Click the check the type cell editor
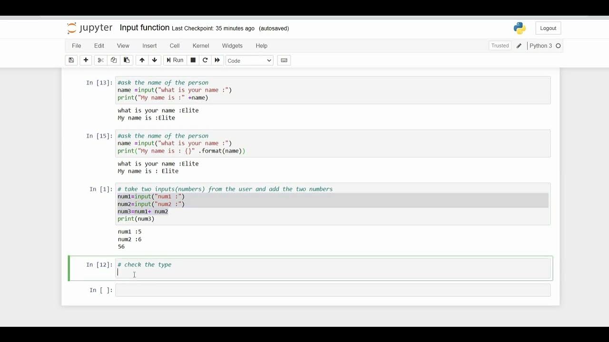Viewport: 609px width, 342px height. click(x=333, y=268)
